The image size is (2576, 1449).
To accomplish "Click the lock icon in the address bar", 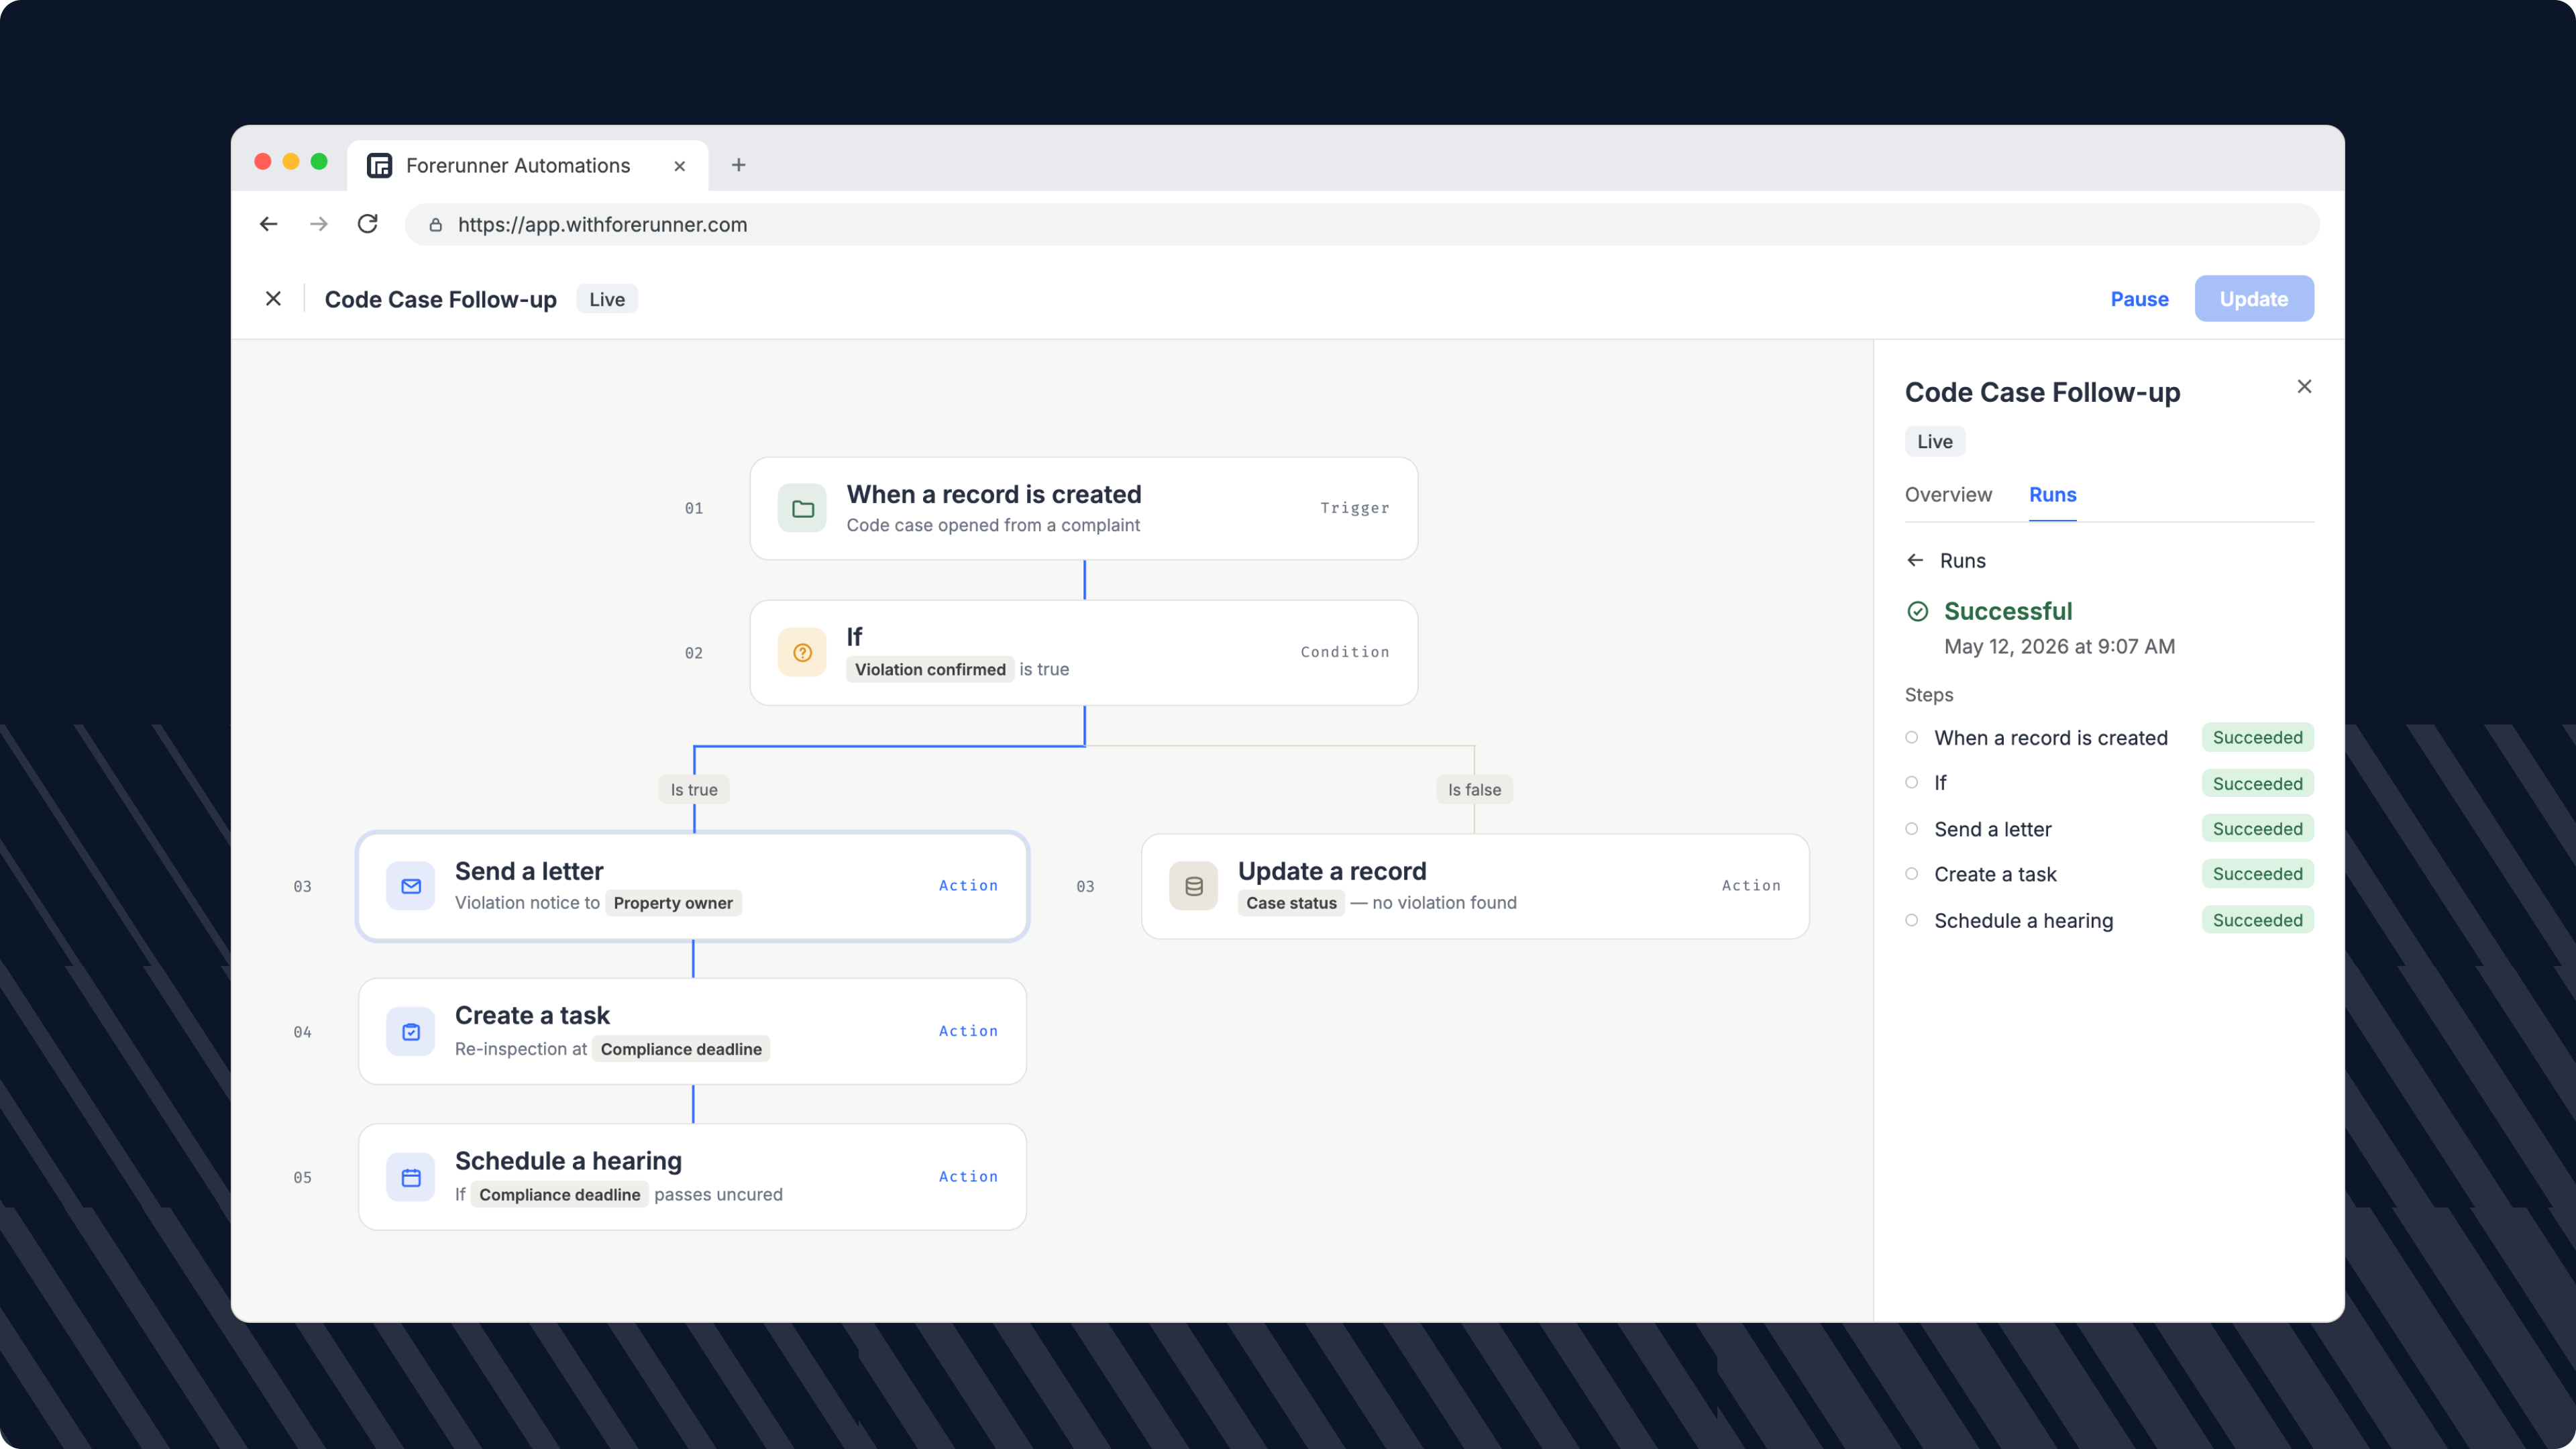I will tap(436, 225).
